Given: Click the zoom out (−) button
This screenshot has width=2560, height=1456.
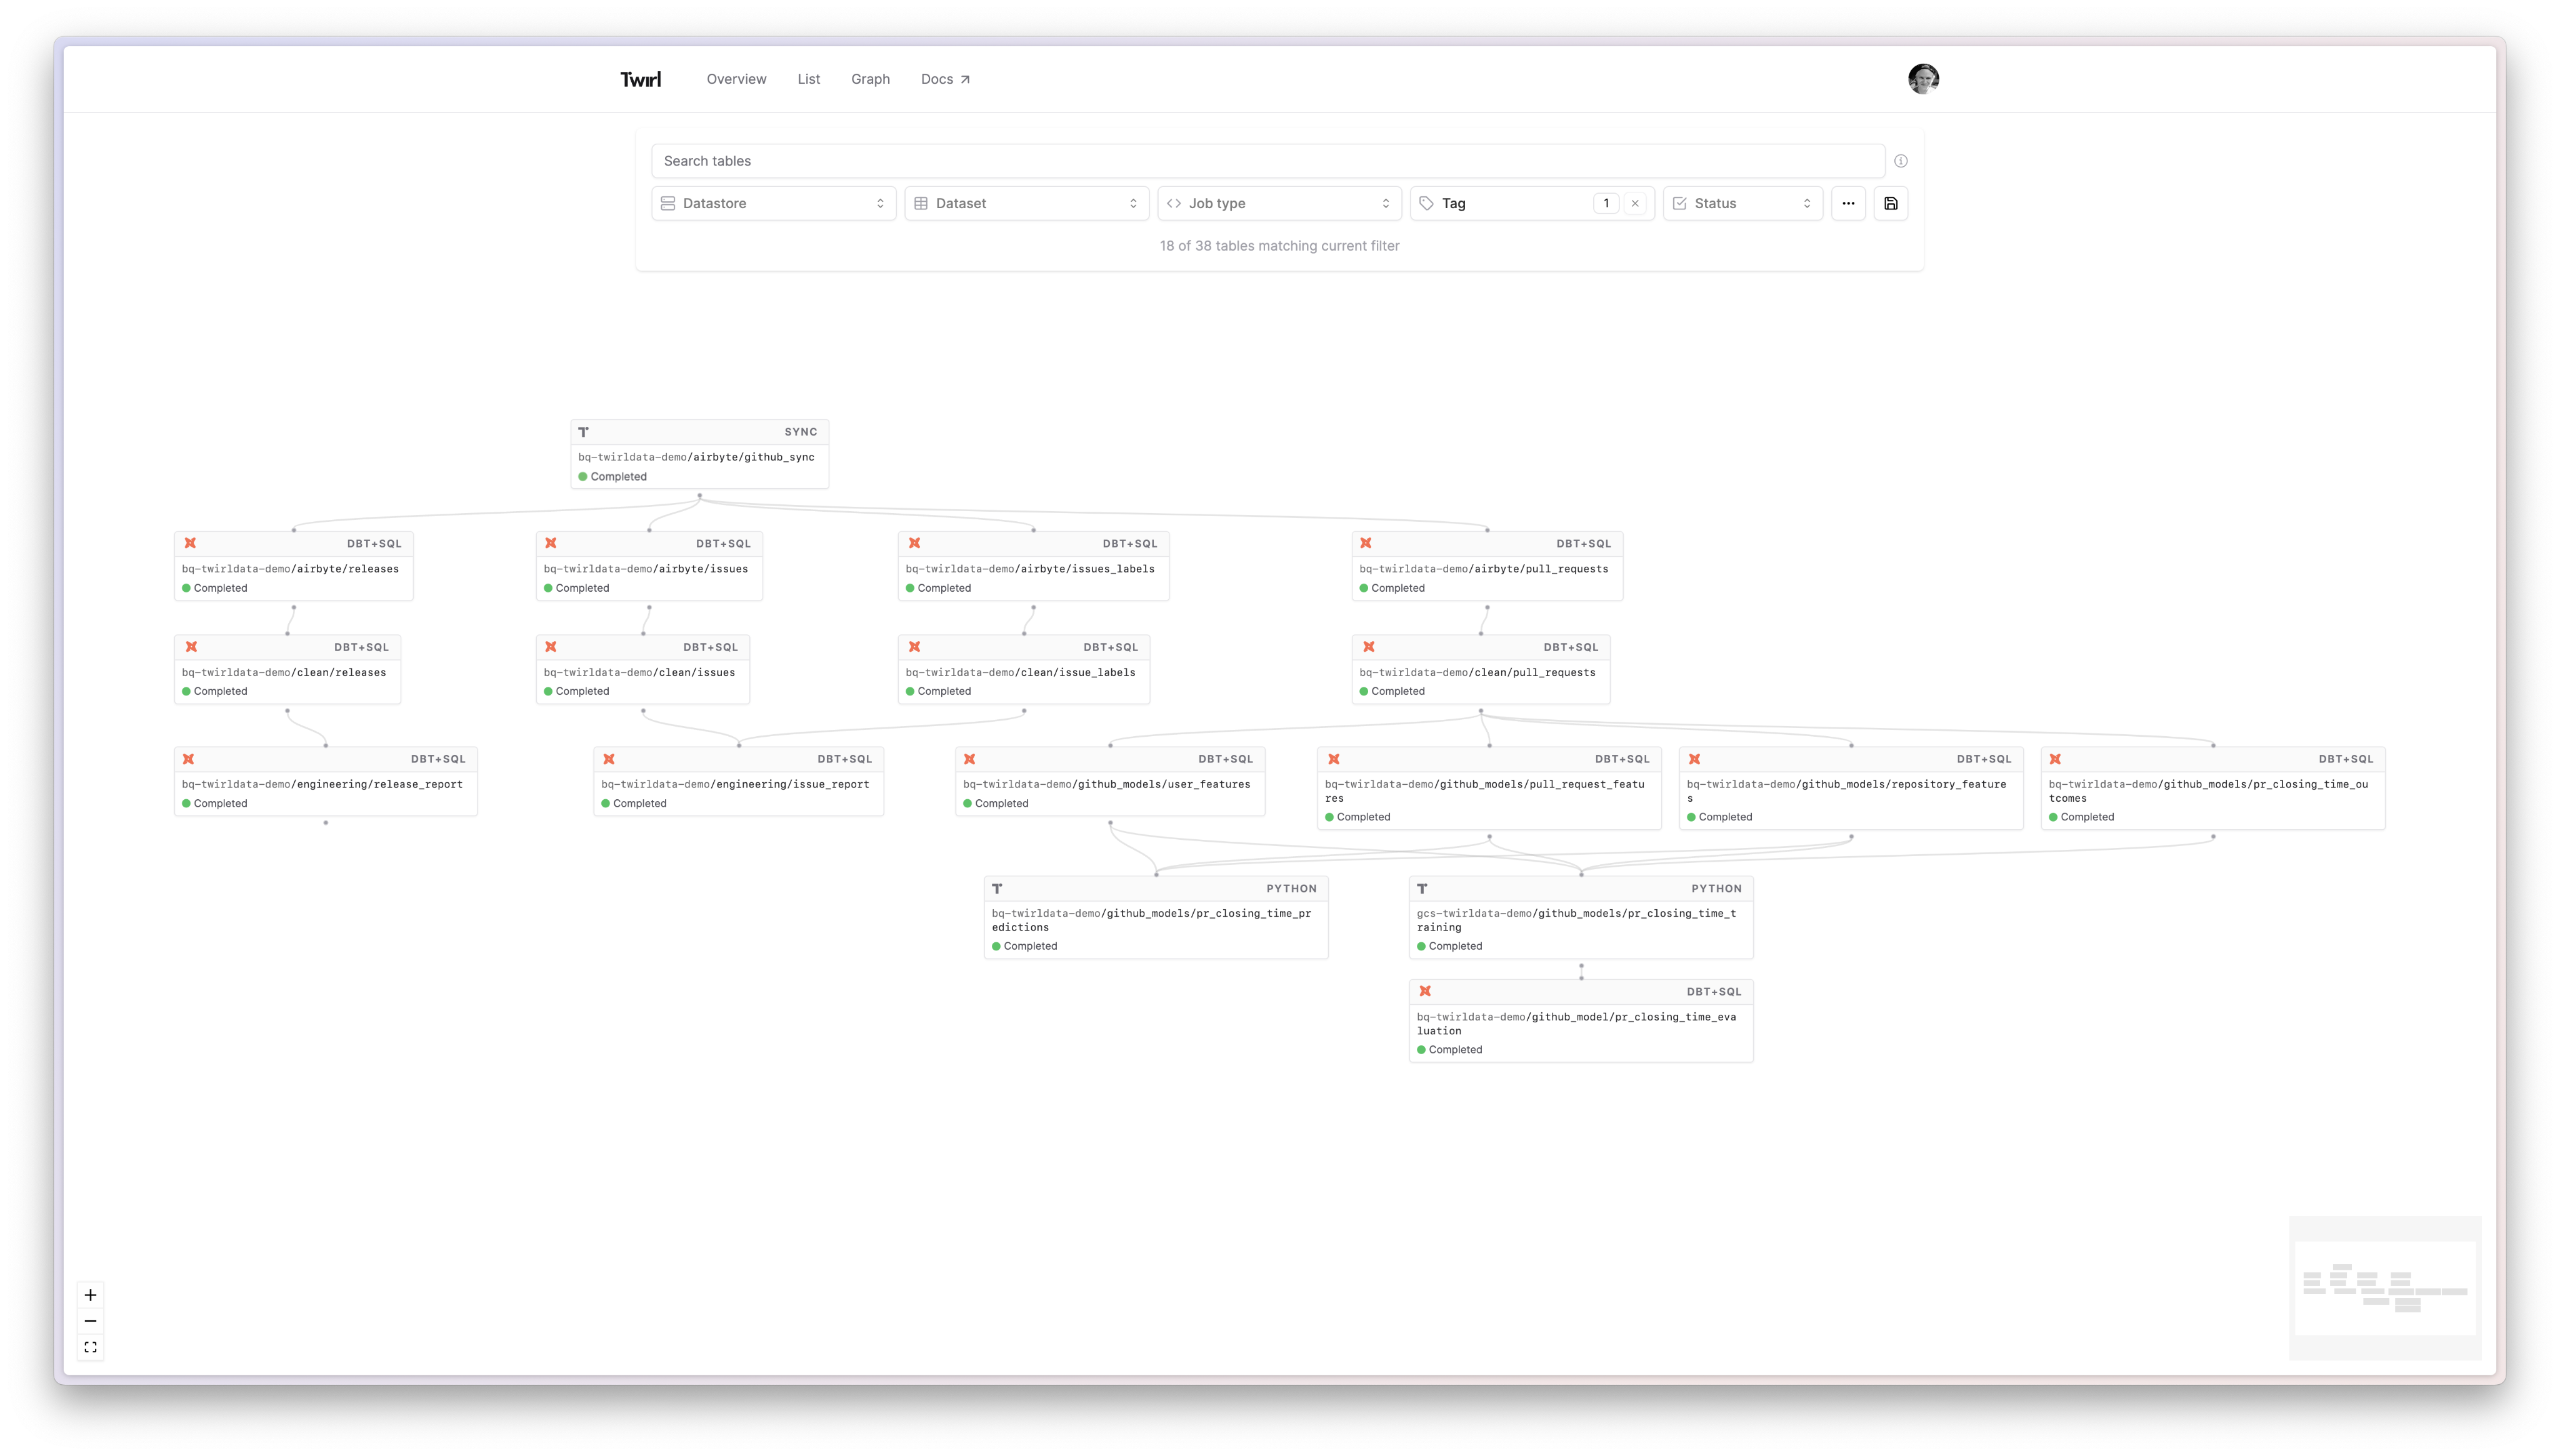Looking at the screenshot, I should pos(89,1320).
